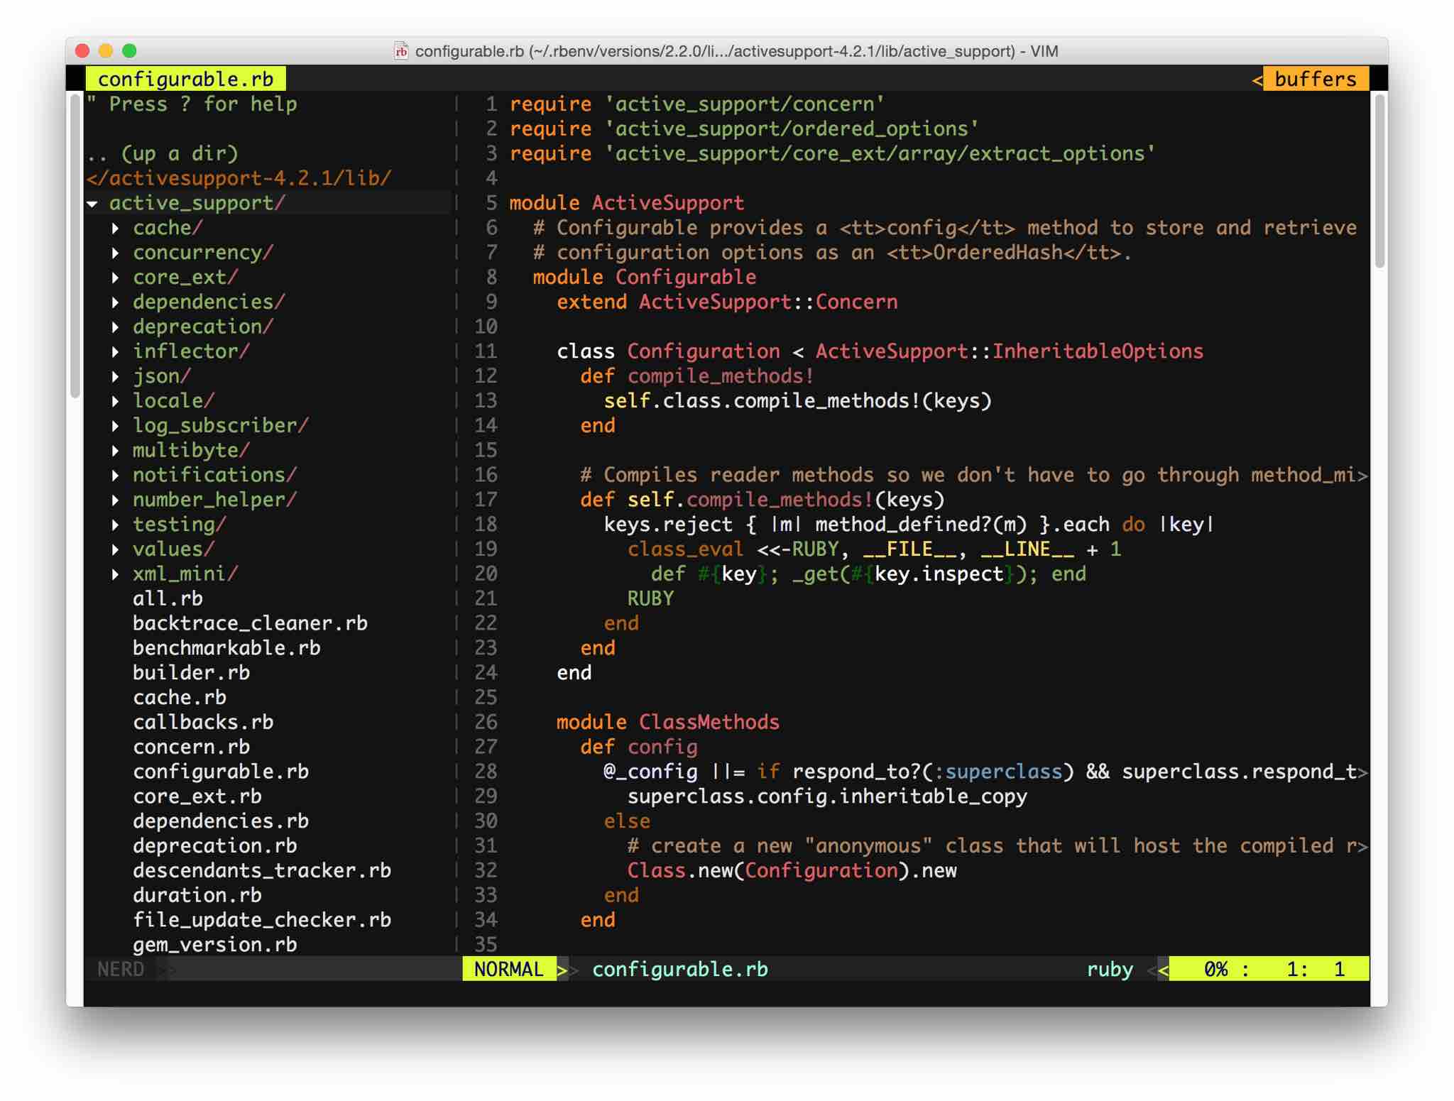Screen dimensions: 1454x1101
Task: Expand the notifications directory arrow
Action: (x=115, y=476)
